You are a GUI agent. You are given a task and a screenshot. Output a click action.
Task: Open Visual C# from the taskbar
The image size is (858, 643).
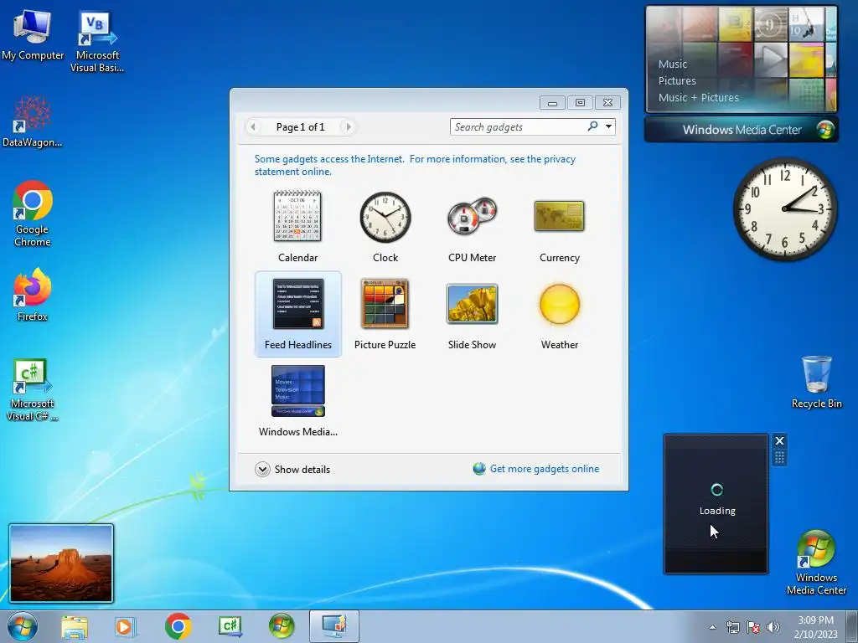click(x=230, y=626)
